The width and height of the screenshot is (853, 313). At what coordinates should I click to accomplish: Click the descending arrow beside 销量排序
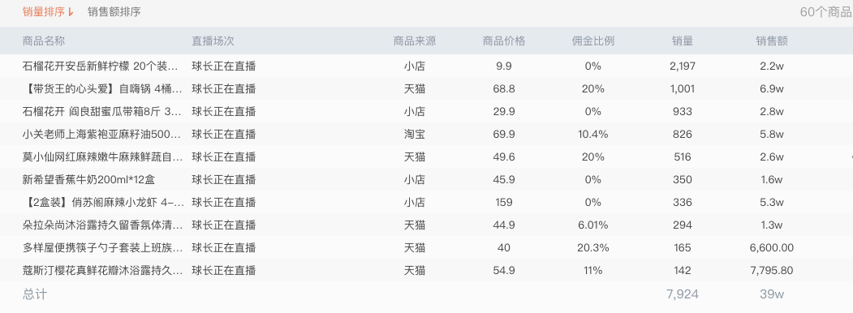pyautogui.click(x=71, y=12)
